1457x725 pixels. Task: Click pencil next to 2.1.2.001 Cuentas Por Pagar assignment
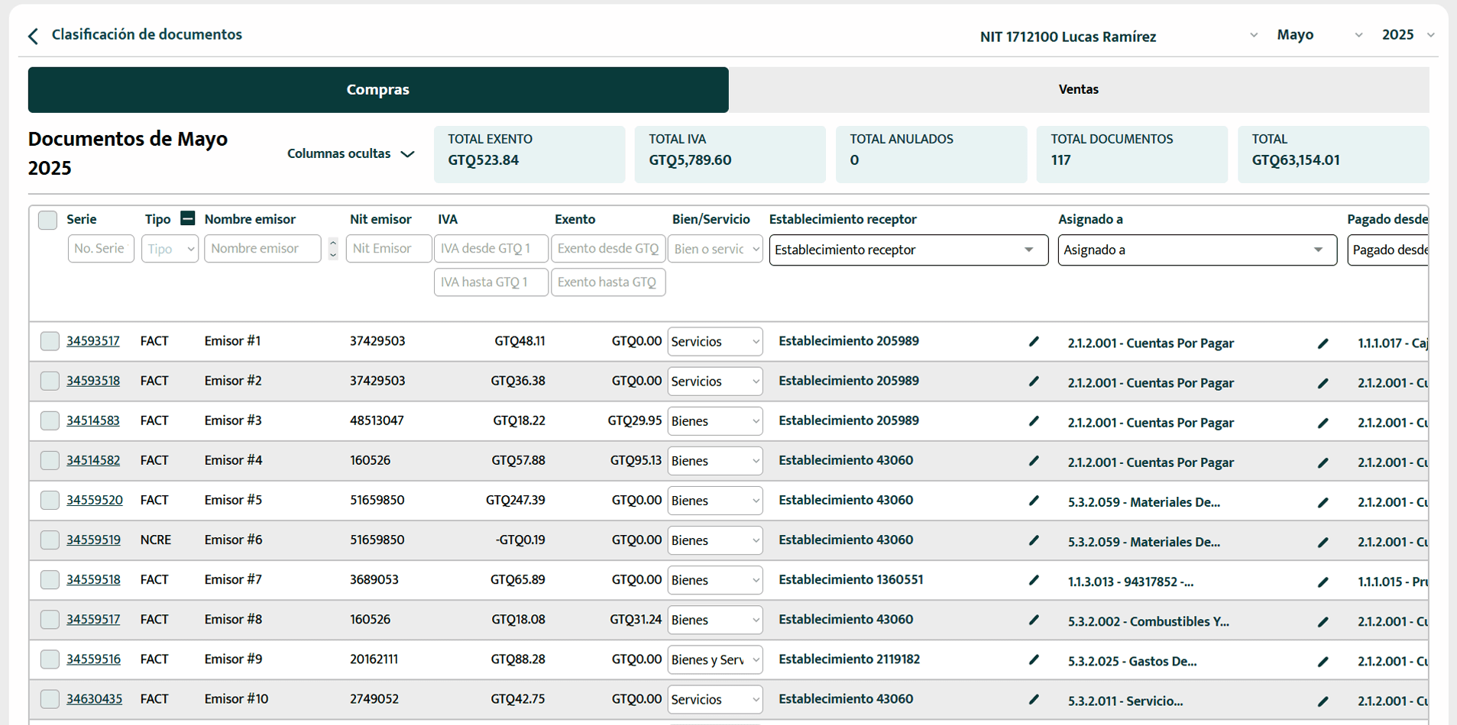coord(1323,343)
